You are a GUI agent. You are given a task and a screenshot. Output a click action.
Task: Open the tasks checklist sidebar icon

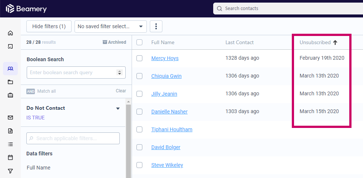tap(10, 46)
